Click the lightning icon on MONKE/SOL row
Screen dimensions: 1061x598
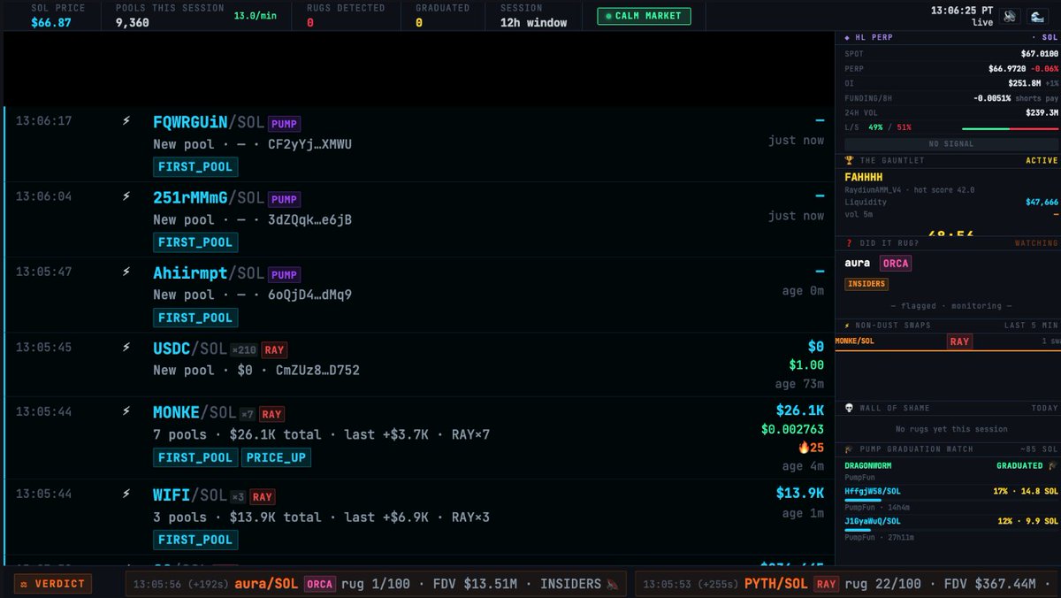click(126, 411)
